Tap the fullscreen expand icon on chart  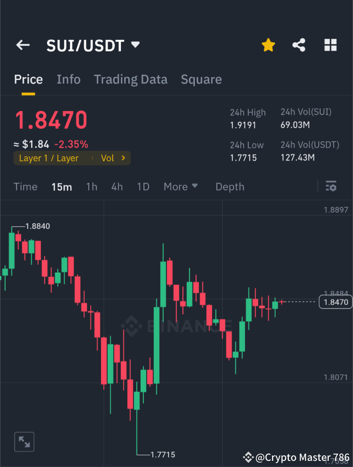pos(24,441)
